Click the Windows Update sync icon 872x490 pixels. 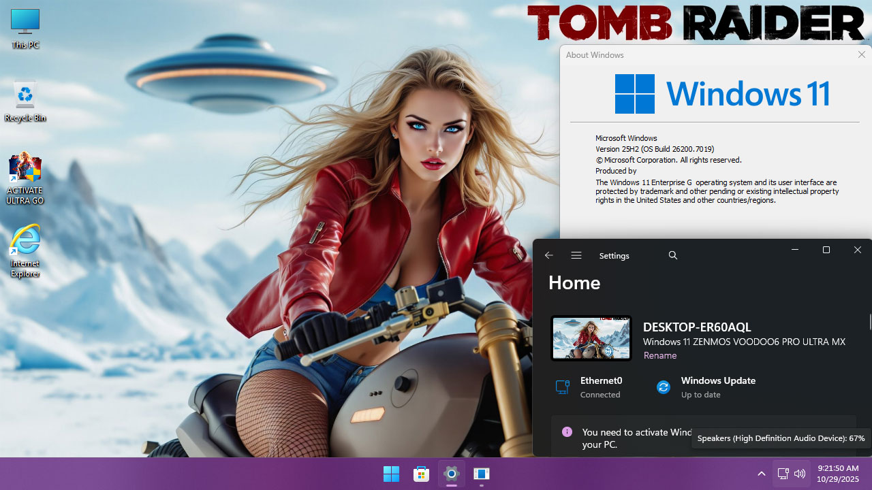coord(664,387)
